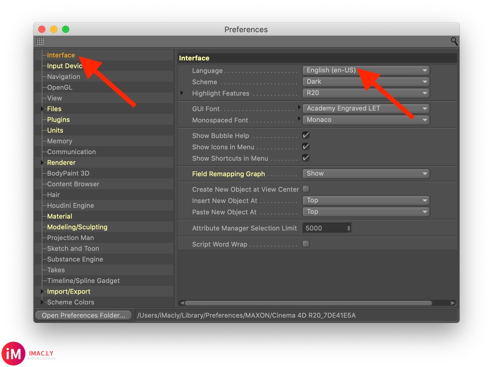493x367 pixels.
Task: Click the scrollbar left arrow
Action: click(182, 303)
